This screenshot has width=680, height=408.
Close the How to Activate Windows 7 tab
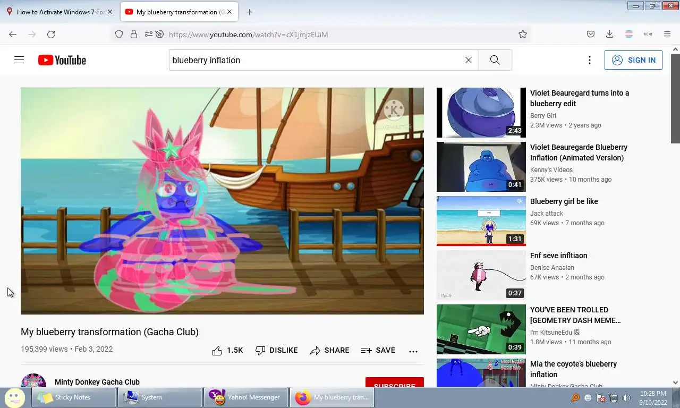[x=110, y=12]
